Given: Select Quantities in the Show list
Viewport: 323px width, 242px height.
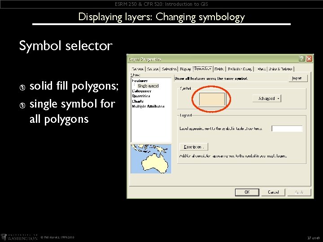Looking at the screenshot, I should coord(141,96).
